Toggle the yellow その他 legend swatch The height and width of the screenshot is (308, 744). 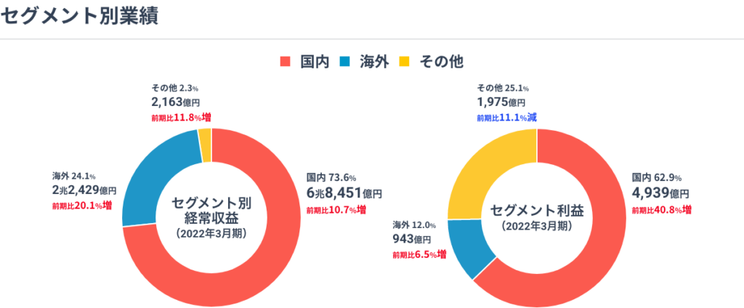pyautogui.click(x=405, y=62)
